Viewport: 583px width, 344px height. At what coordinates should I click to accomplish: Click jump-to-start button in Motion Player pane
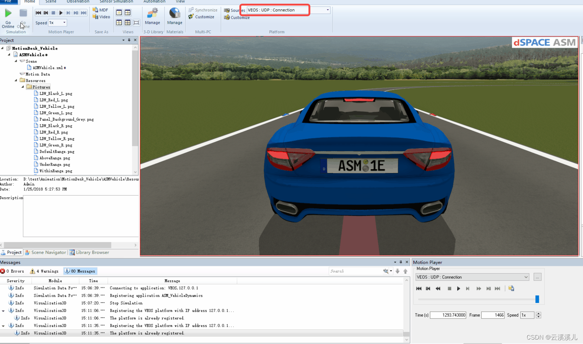[x=419, y=288]
